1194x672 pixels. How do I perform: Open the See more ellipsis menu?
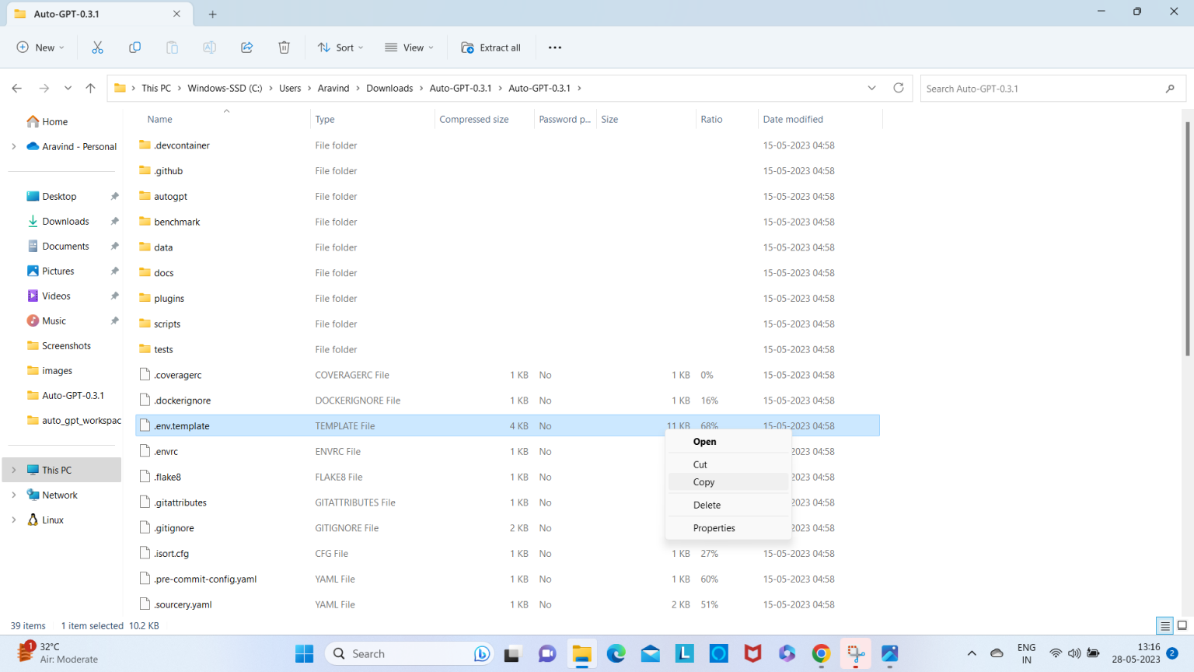pos(554,47)
